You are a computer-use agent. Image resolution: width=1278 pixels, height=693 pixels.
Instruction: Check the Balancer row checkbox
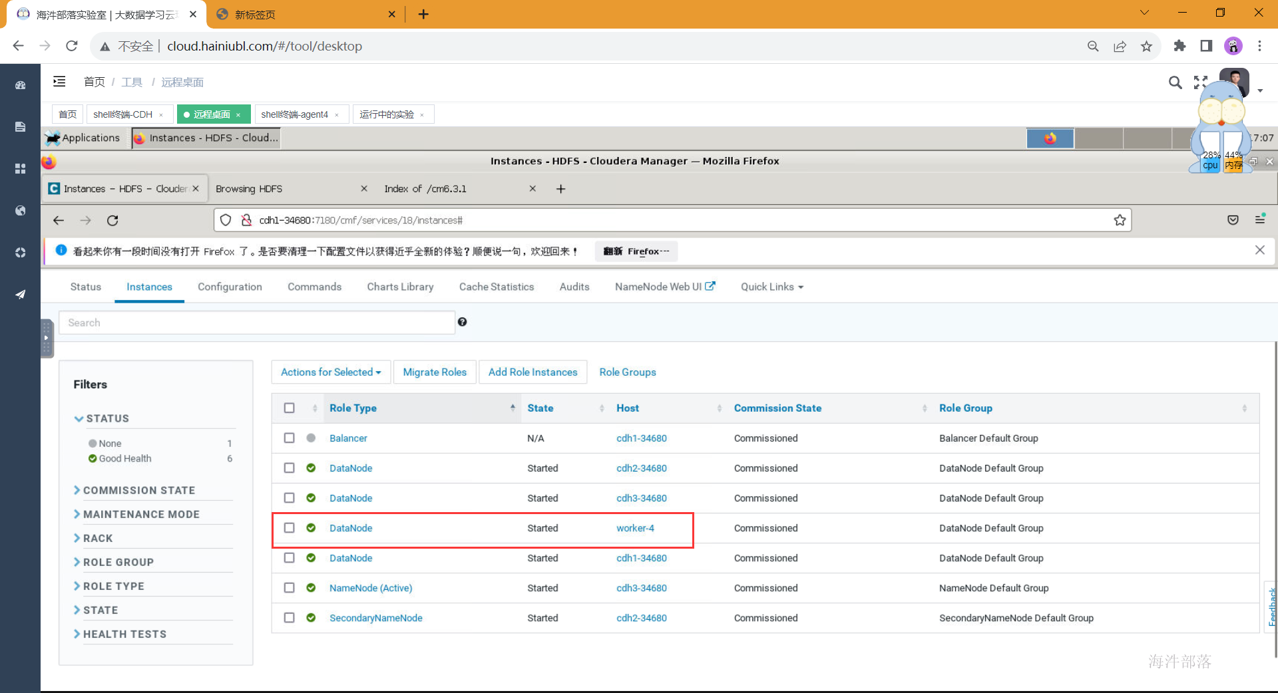coord(289,438)
